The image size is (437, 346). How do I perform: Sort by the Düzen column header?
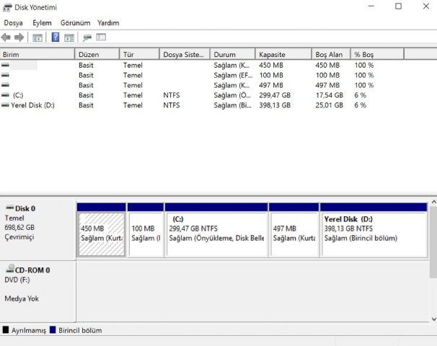point(97,54)
